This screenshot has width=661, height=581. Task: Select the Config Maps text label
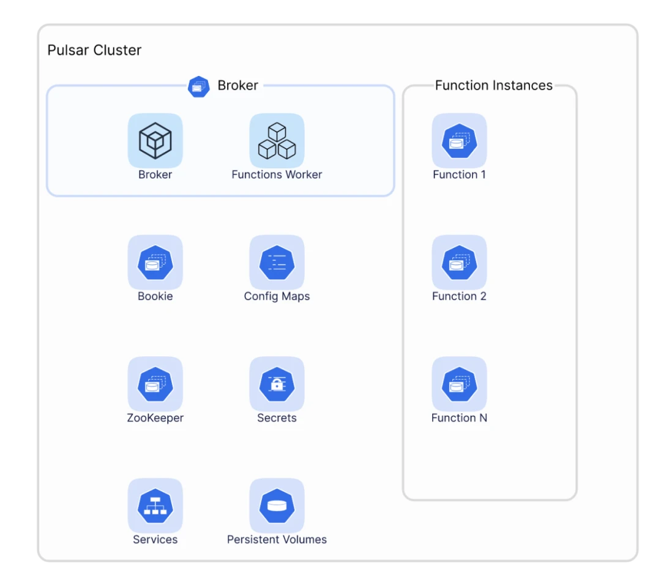point(277,296)
